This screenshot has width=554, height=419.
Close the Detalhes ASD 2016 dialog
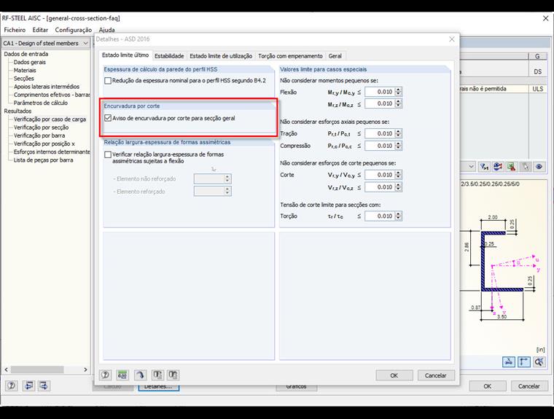451,39
